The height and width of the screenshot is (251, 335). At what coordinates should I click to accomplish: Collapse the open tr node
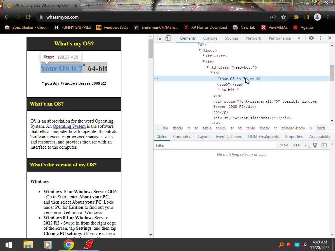203,61
